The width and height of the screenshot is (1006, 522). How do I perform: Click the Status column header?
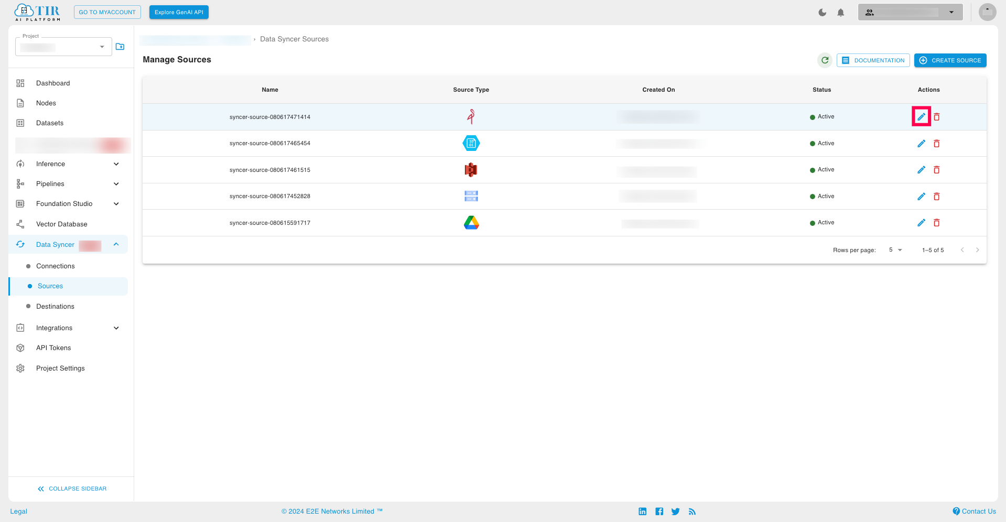coord(822,90)
